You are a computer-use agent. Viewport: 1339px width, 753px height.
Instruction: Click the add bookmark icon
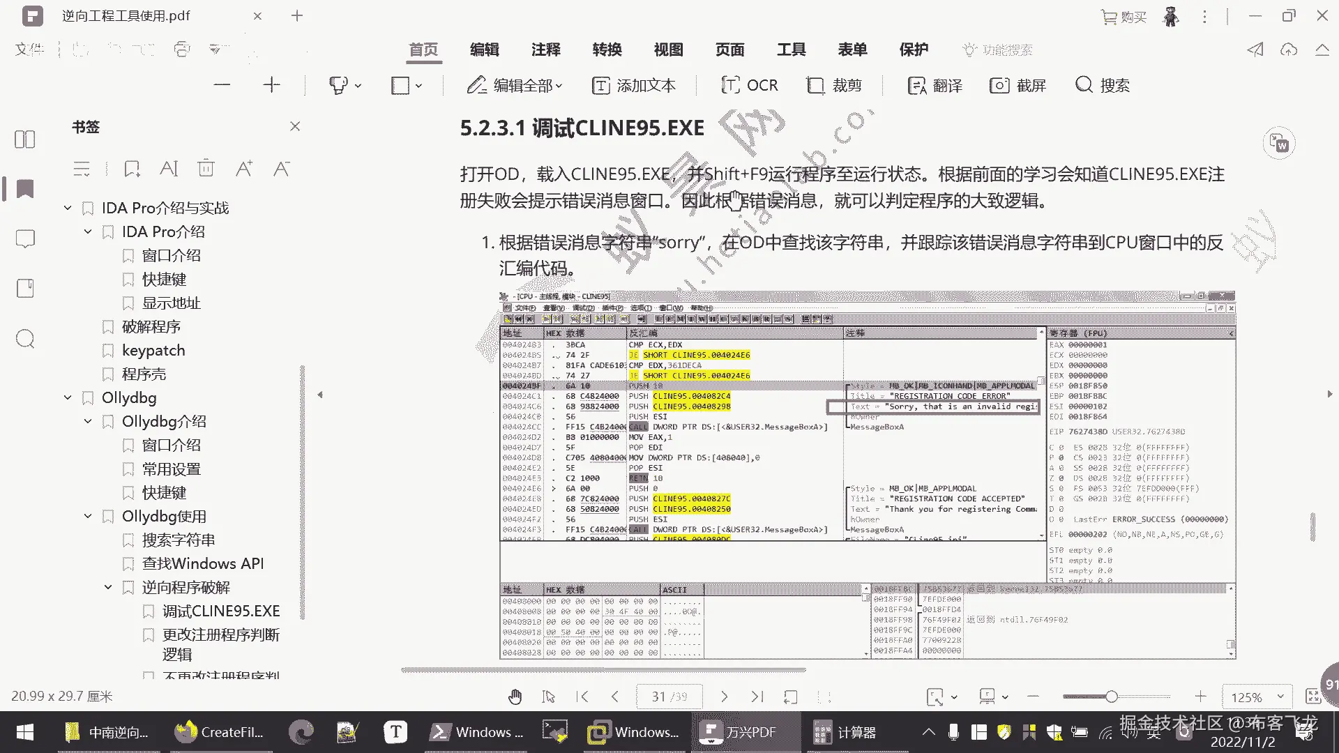131,169
